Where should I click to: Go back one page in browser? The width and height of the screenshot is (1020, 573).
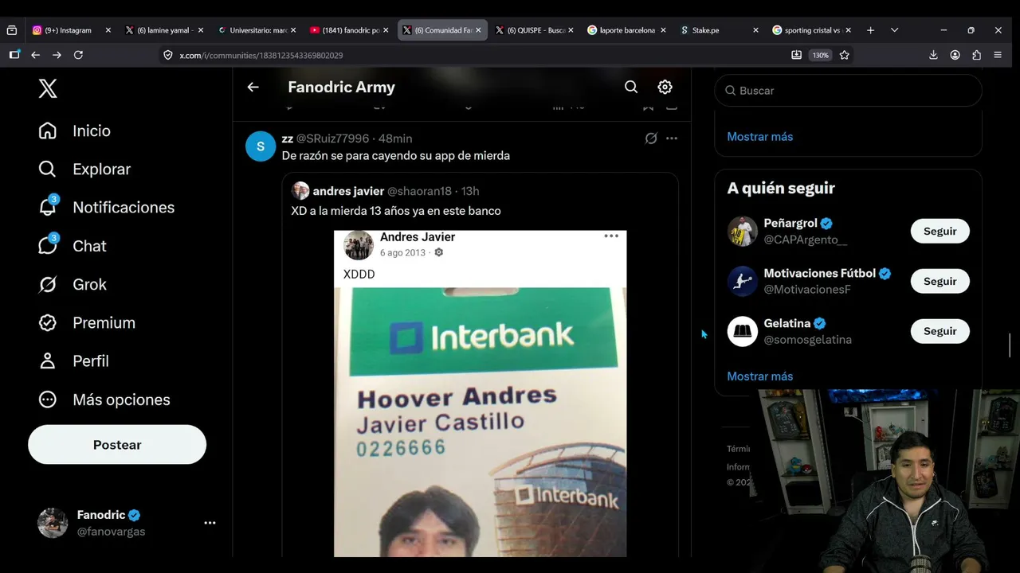[x=35, y=55]
